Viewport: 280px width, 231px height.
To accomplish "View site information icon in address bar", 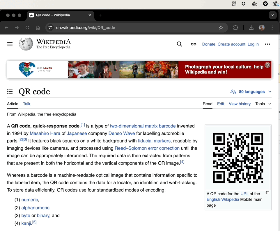I will point(50,28).
